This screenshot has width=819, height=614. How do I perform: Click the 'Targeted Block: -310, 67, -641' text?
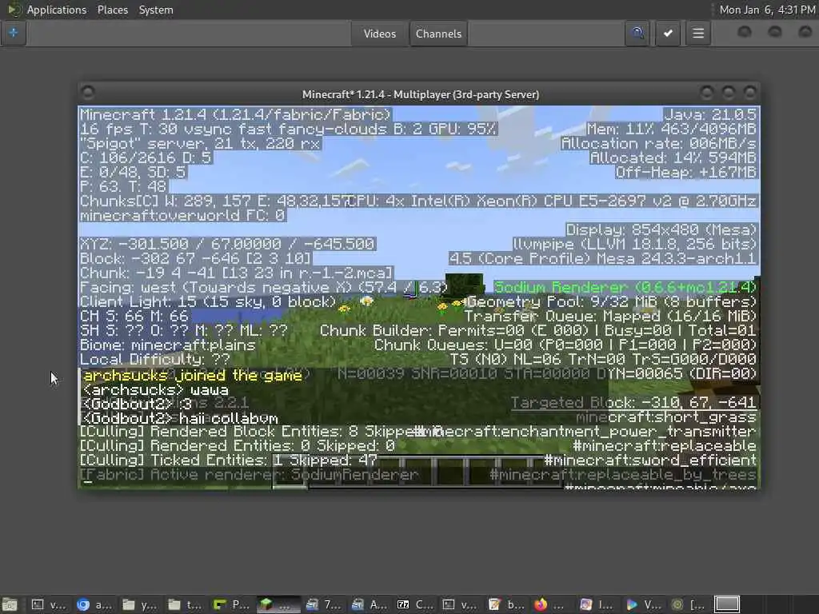point(633,403)
